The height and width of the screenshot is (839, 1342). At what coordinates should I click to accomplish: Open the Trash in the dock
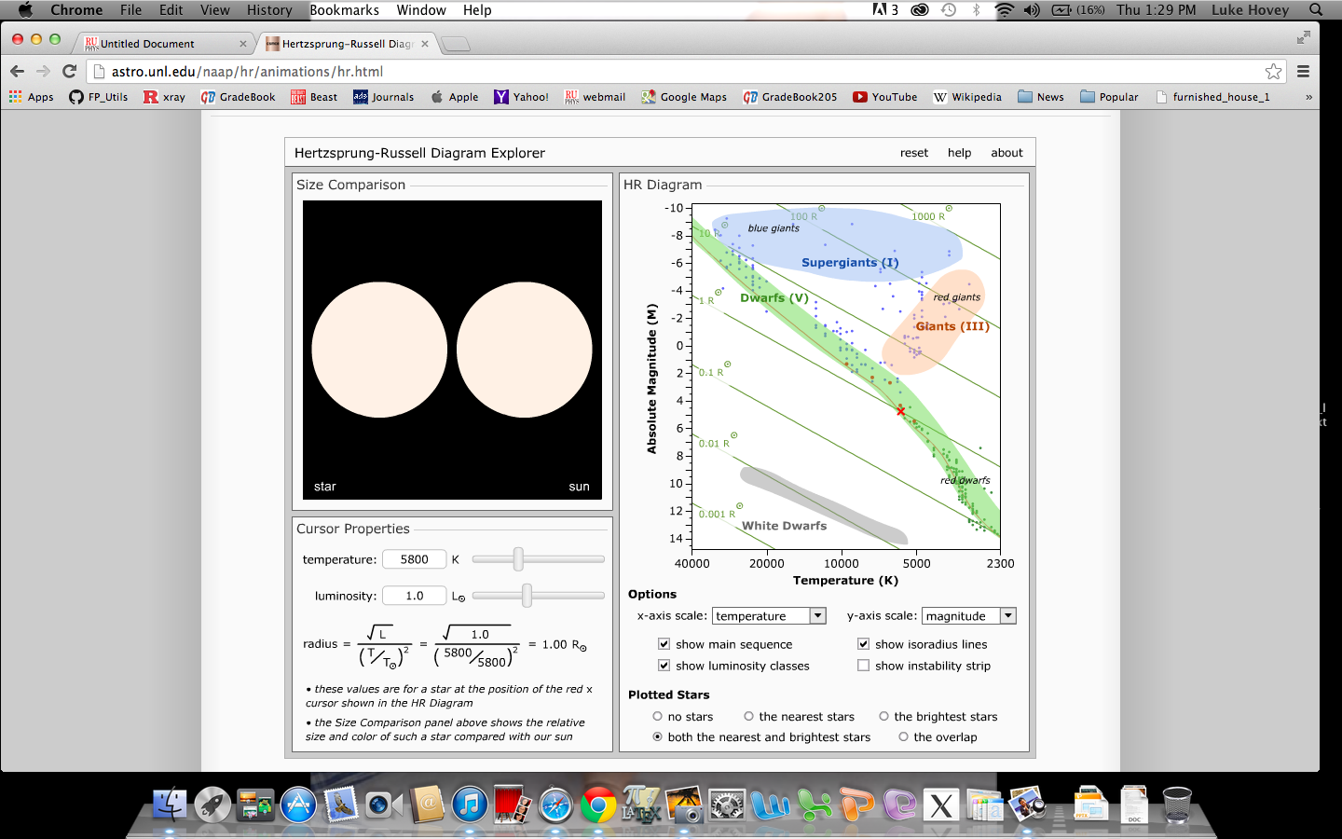point(1177,804)
